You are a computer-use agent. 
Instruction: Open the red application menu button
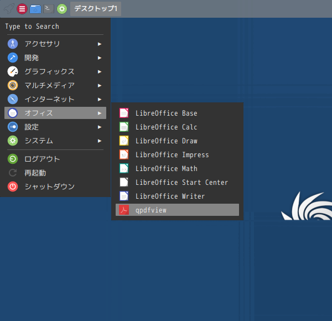(x=22, y=9)
